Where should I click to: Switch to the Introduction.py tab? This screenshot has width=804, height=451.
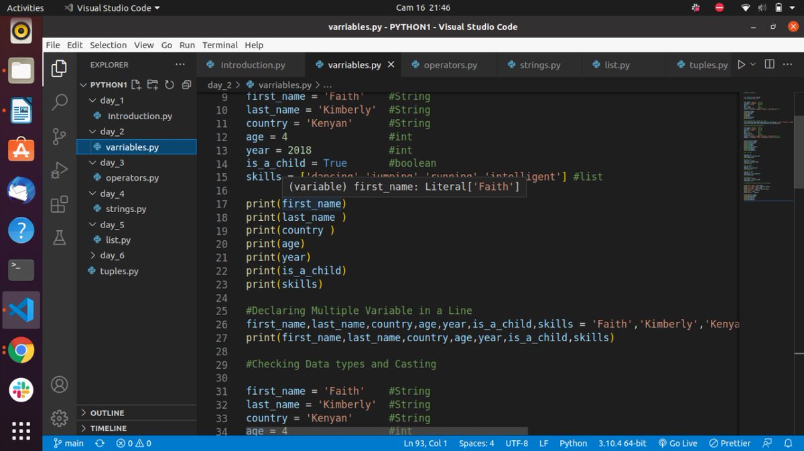[252, 65]
